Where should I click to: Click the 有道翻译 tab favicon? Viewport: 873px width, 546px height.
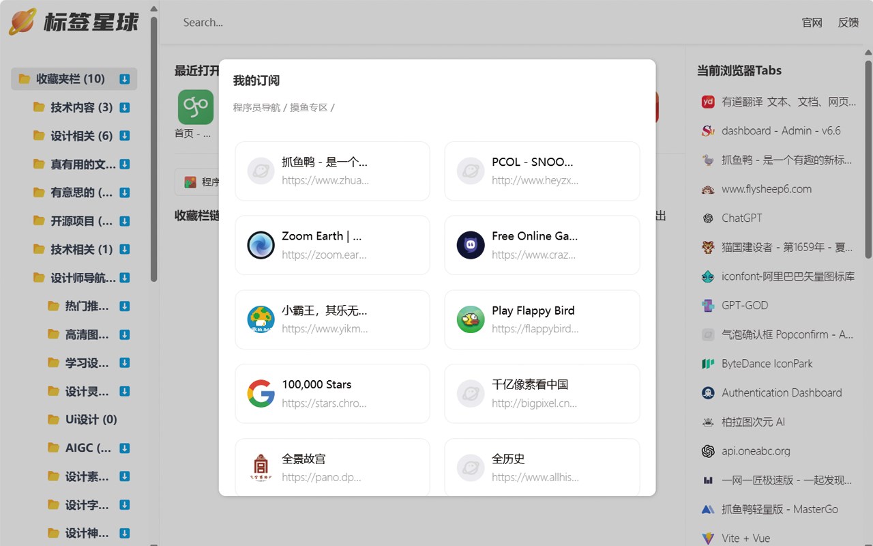[x=708, y=102]
